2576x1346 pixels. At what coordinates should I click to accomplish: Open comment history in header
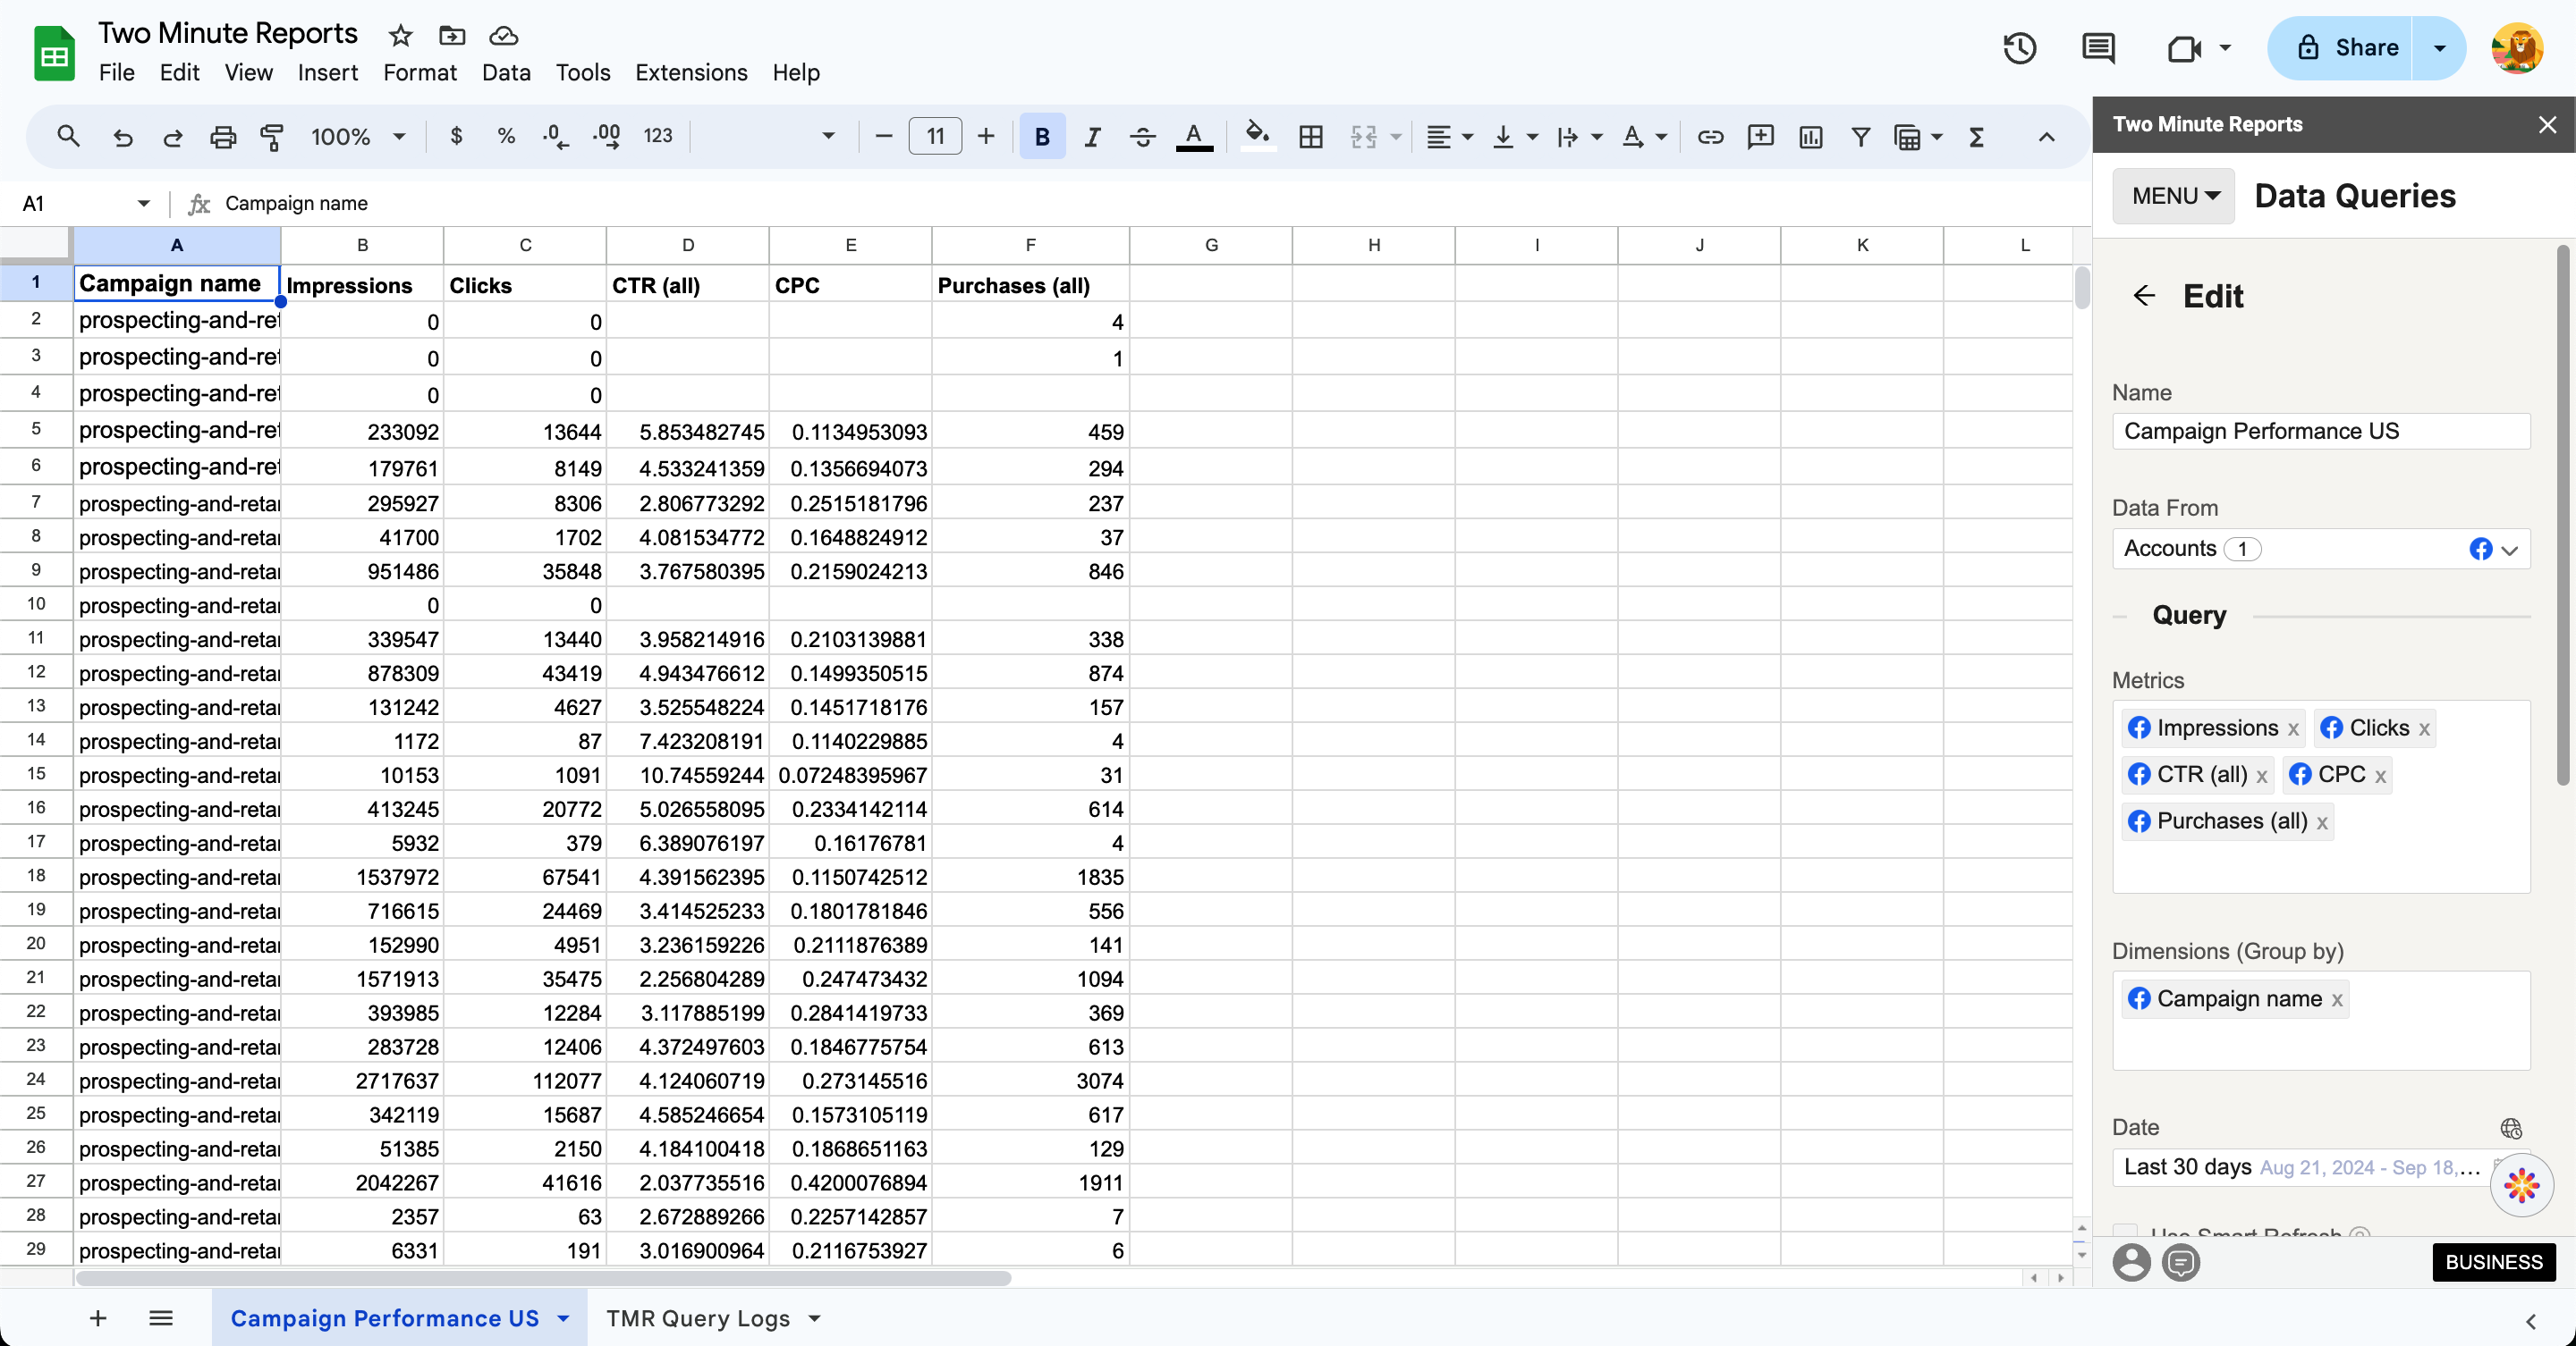[x=2097, y=48]
